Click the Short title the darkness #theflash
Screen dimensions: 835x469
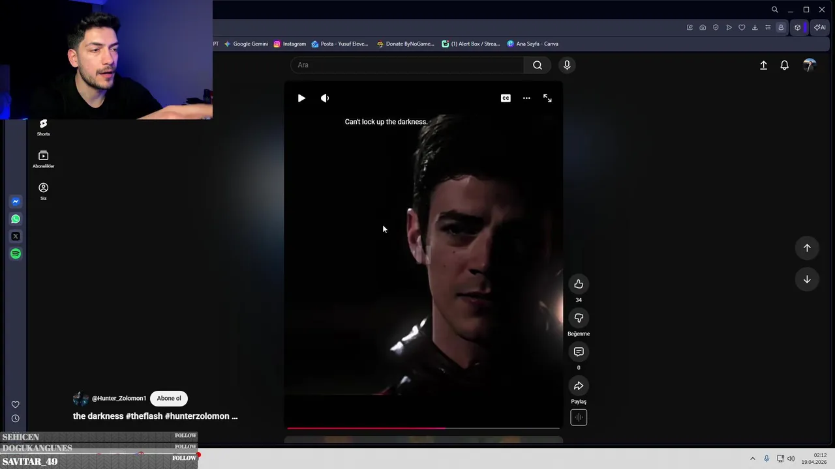click(x=155, y=416)
